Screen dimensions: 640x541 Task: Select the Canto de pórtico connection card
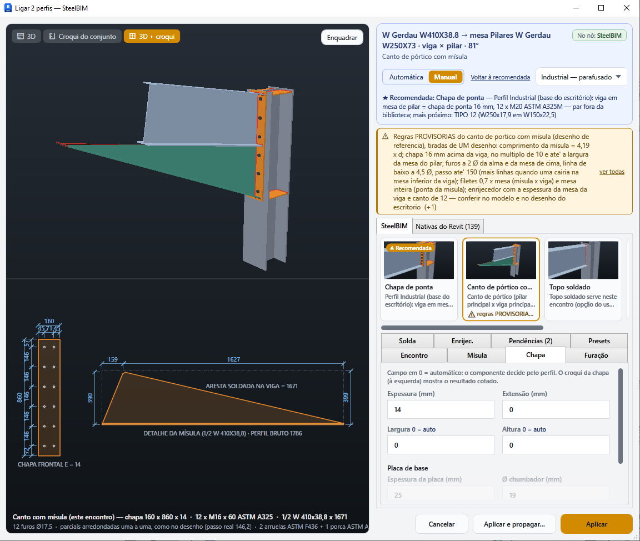point(501,279)
